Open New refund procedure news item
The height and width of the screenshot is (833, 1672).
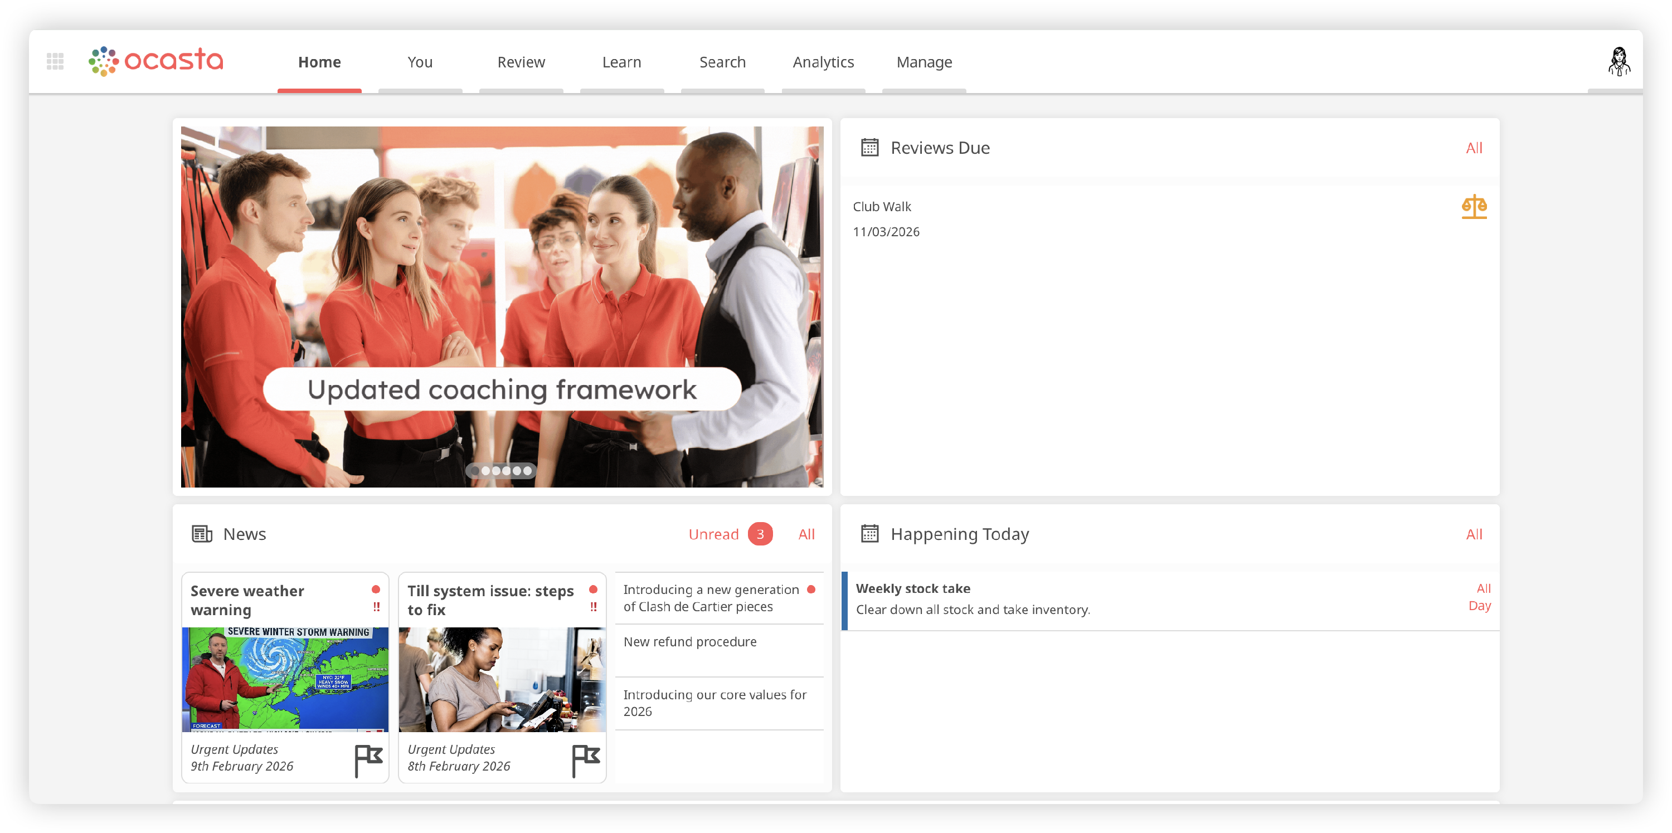click(x=689, y=642)
